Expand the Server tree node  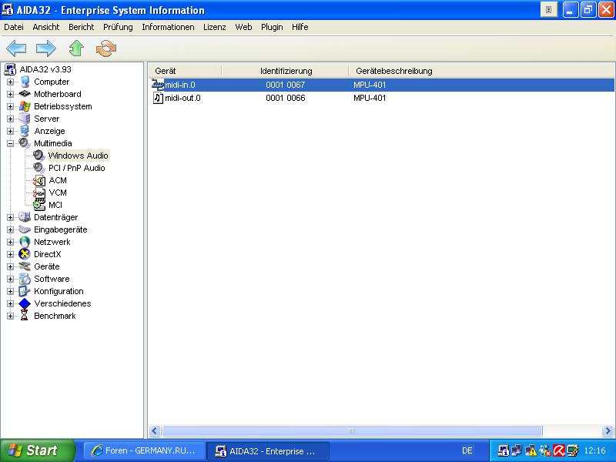click(x=11, y=119)
